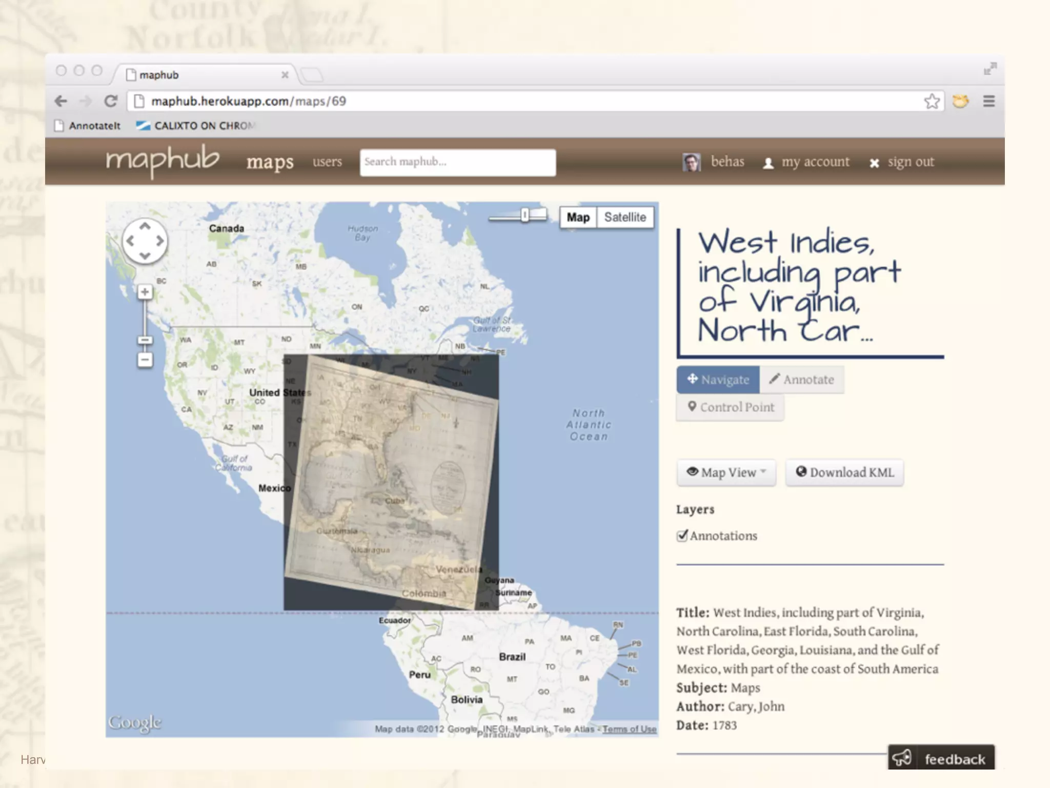Click the historic map overlay
Viewport: 1050px width, 788px height.
pyautogui.click(x=391, y=482)
